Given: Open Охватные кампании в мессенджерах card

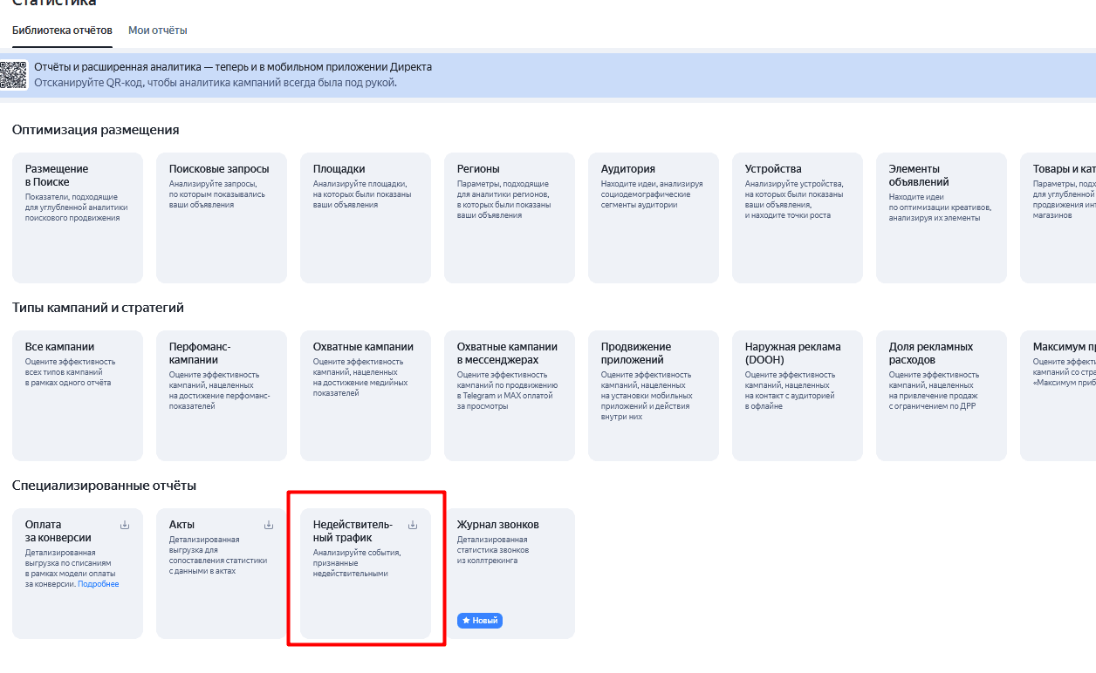Looking at the screenshot, I should (510, 396).
